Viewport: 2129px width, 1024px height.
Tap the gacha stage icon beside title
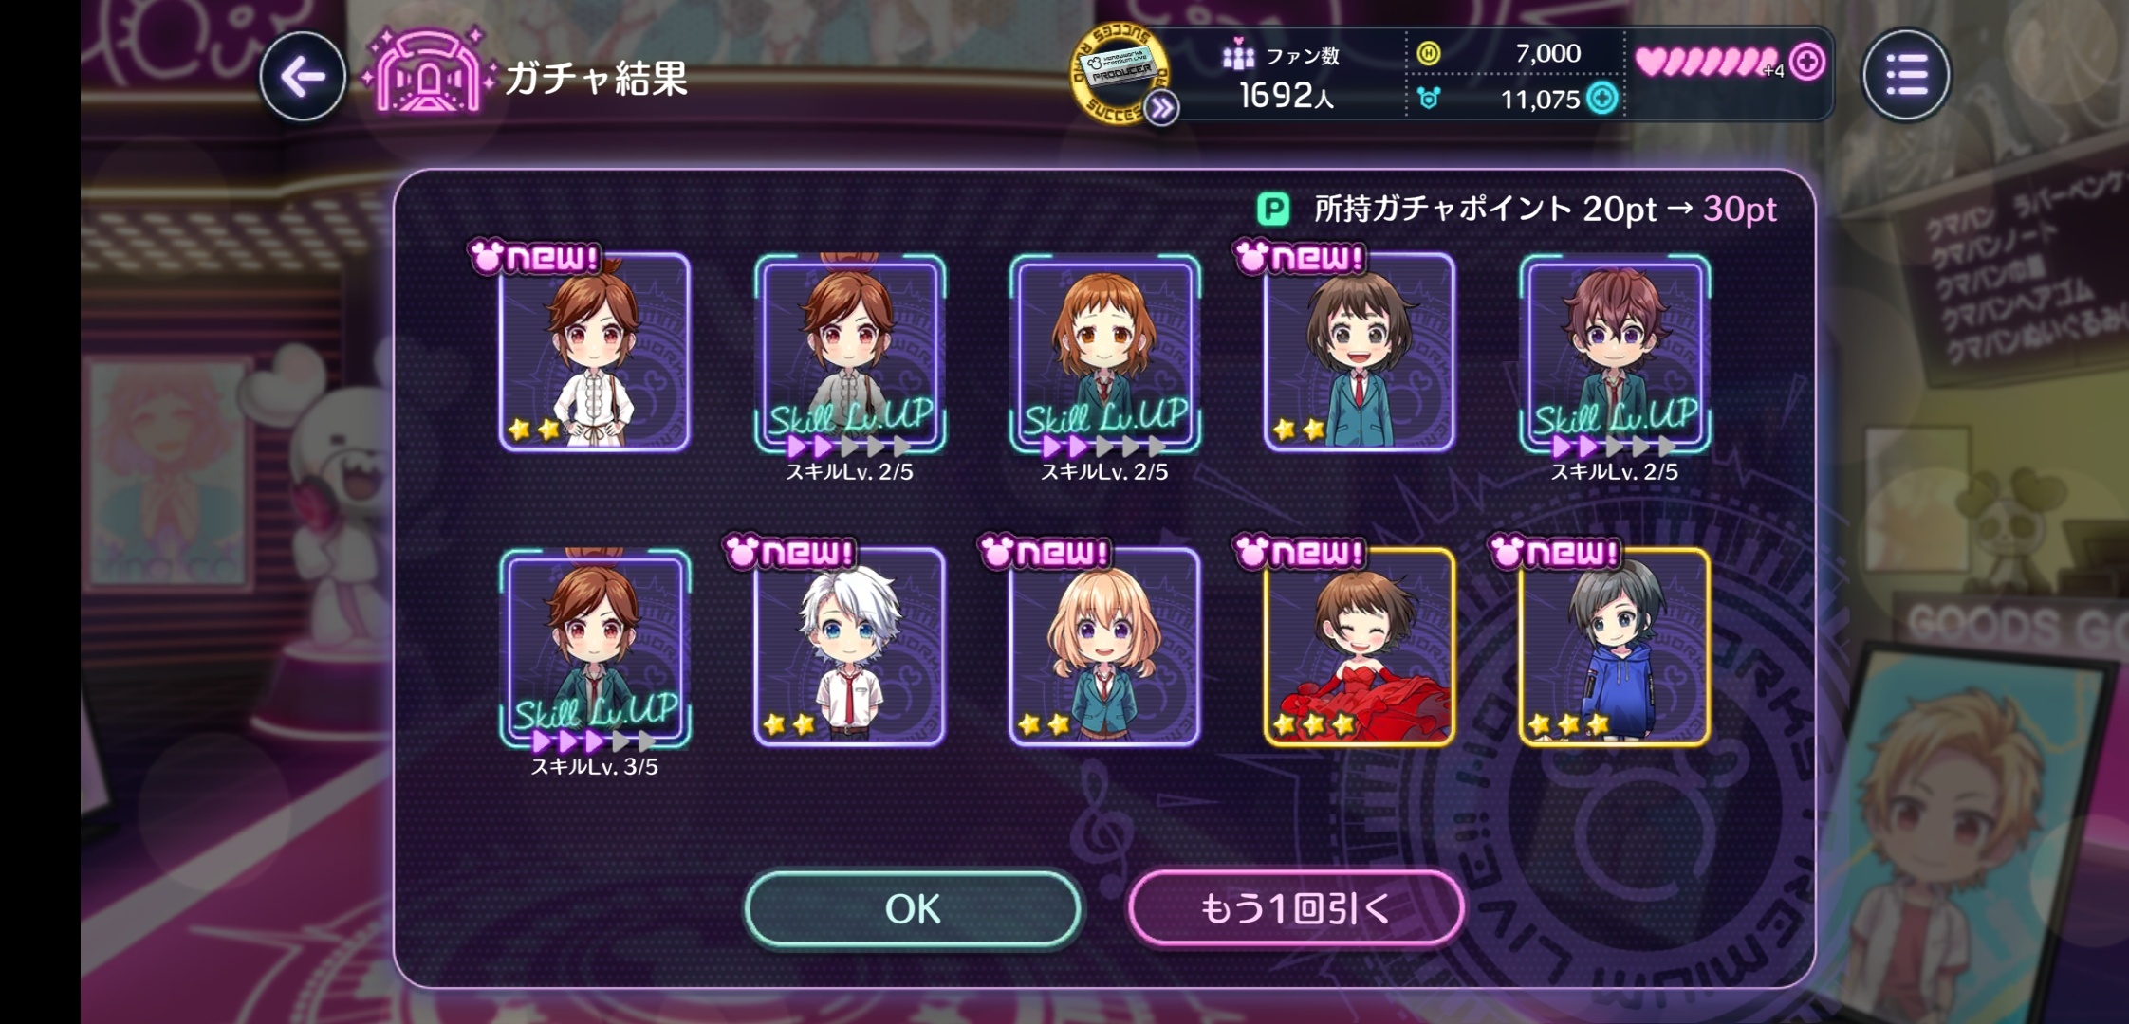(x=428, y=72)
